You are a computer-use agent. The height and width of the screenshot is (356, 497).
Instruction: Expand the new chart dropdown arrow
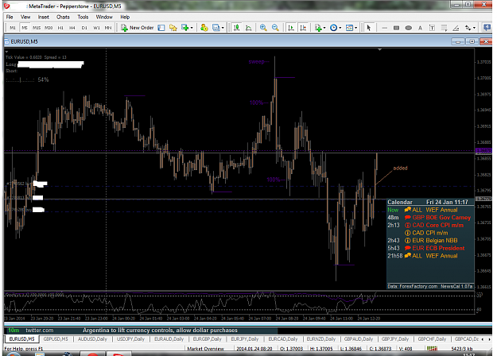click(x=192, y=28)
